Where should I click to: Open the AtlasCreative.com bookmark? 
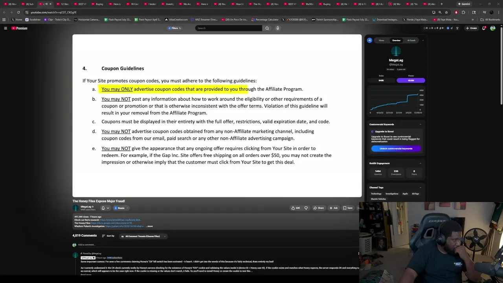pos(176,19)
